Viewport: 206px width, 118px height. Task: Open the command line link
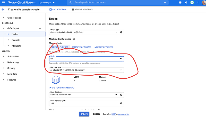(124, 114)
